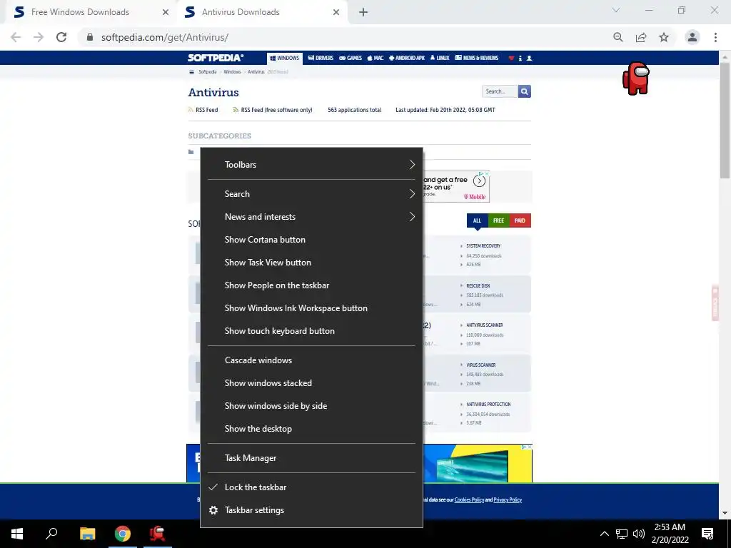The width and height of the screenshot is (731, 548).
Task: Expand the News and interests submenu
Action: [311, 217]
